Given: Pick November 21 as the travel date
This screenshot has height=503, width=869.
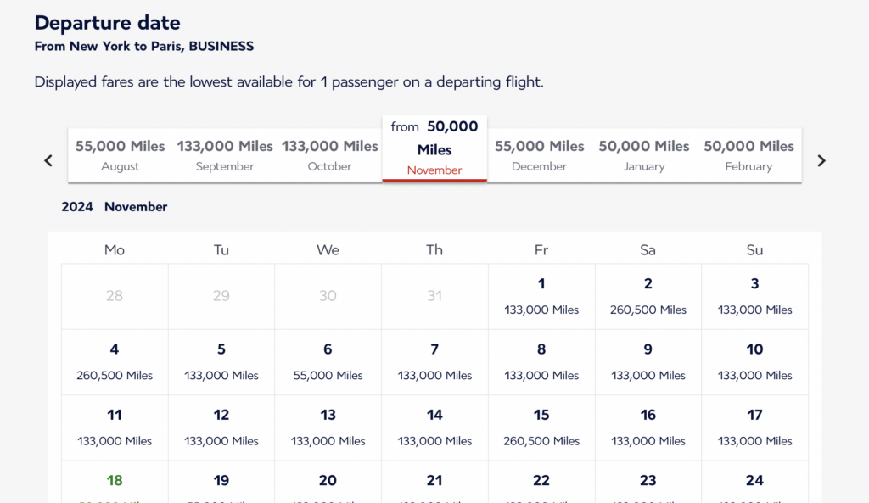Looking at the screenshot, I should (434, 485).
